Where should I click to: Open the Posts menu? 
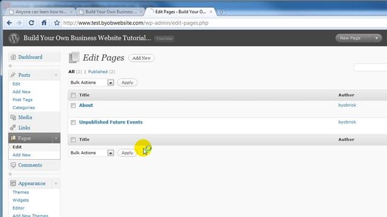24,75
